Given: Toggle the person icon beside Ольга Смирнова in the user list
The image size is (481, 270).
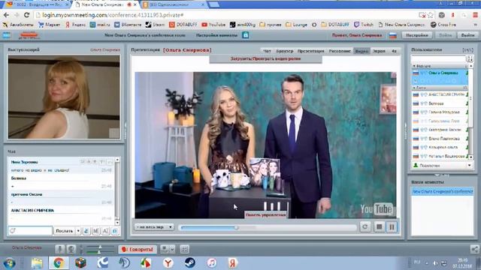Looking at the screenshot, I should click(x=467, y=73).
